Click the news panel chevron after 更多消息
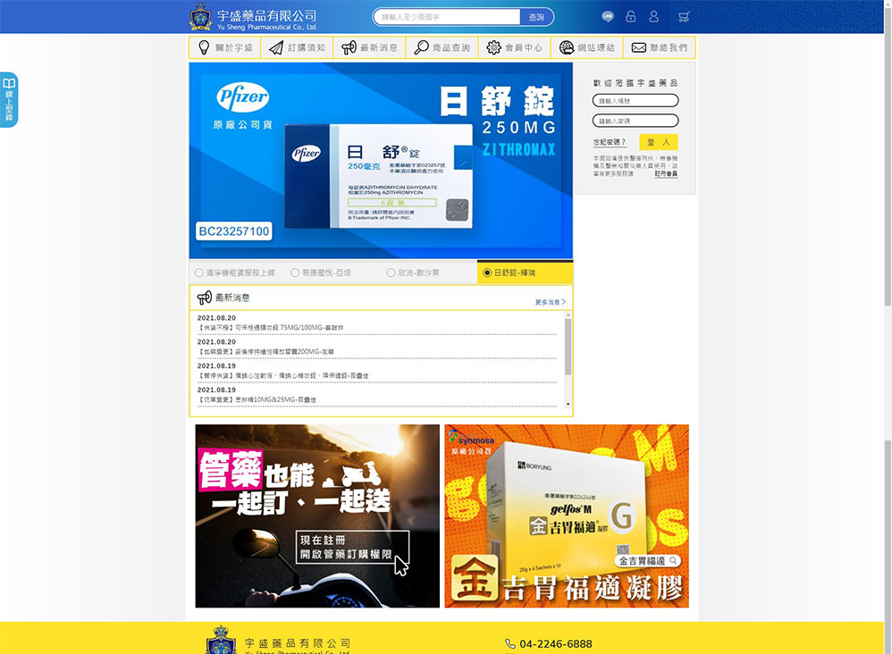Screen dimensions: 892x654 [564, 302]
